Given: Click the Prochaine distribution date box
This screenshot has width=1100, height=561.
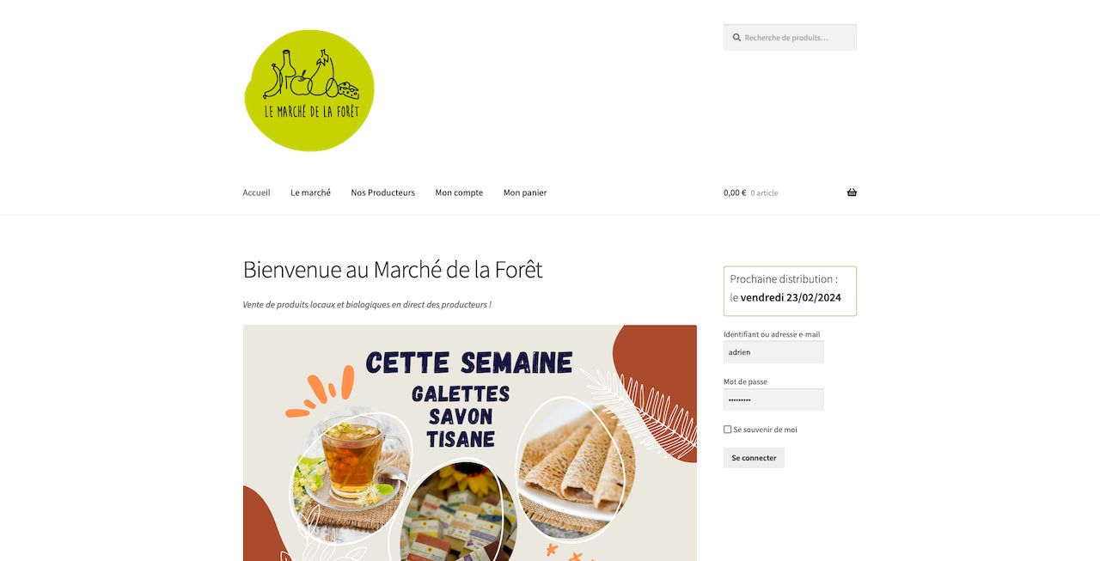Looking at the screenshot, I should [x=790, y=291].
